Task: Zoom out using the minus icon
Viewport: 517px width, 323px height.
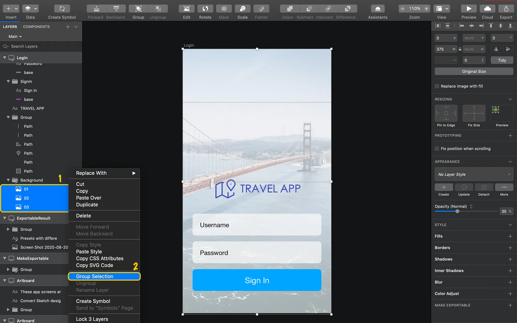Action: pos(402,9)
